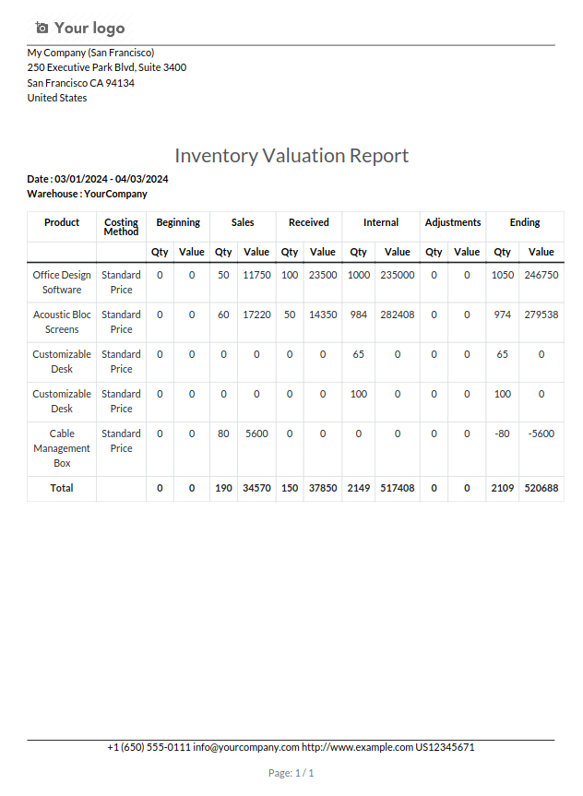Screen dimensions: 583x796
Task: Click the camera icon beside Your logo
Action: 42,28
